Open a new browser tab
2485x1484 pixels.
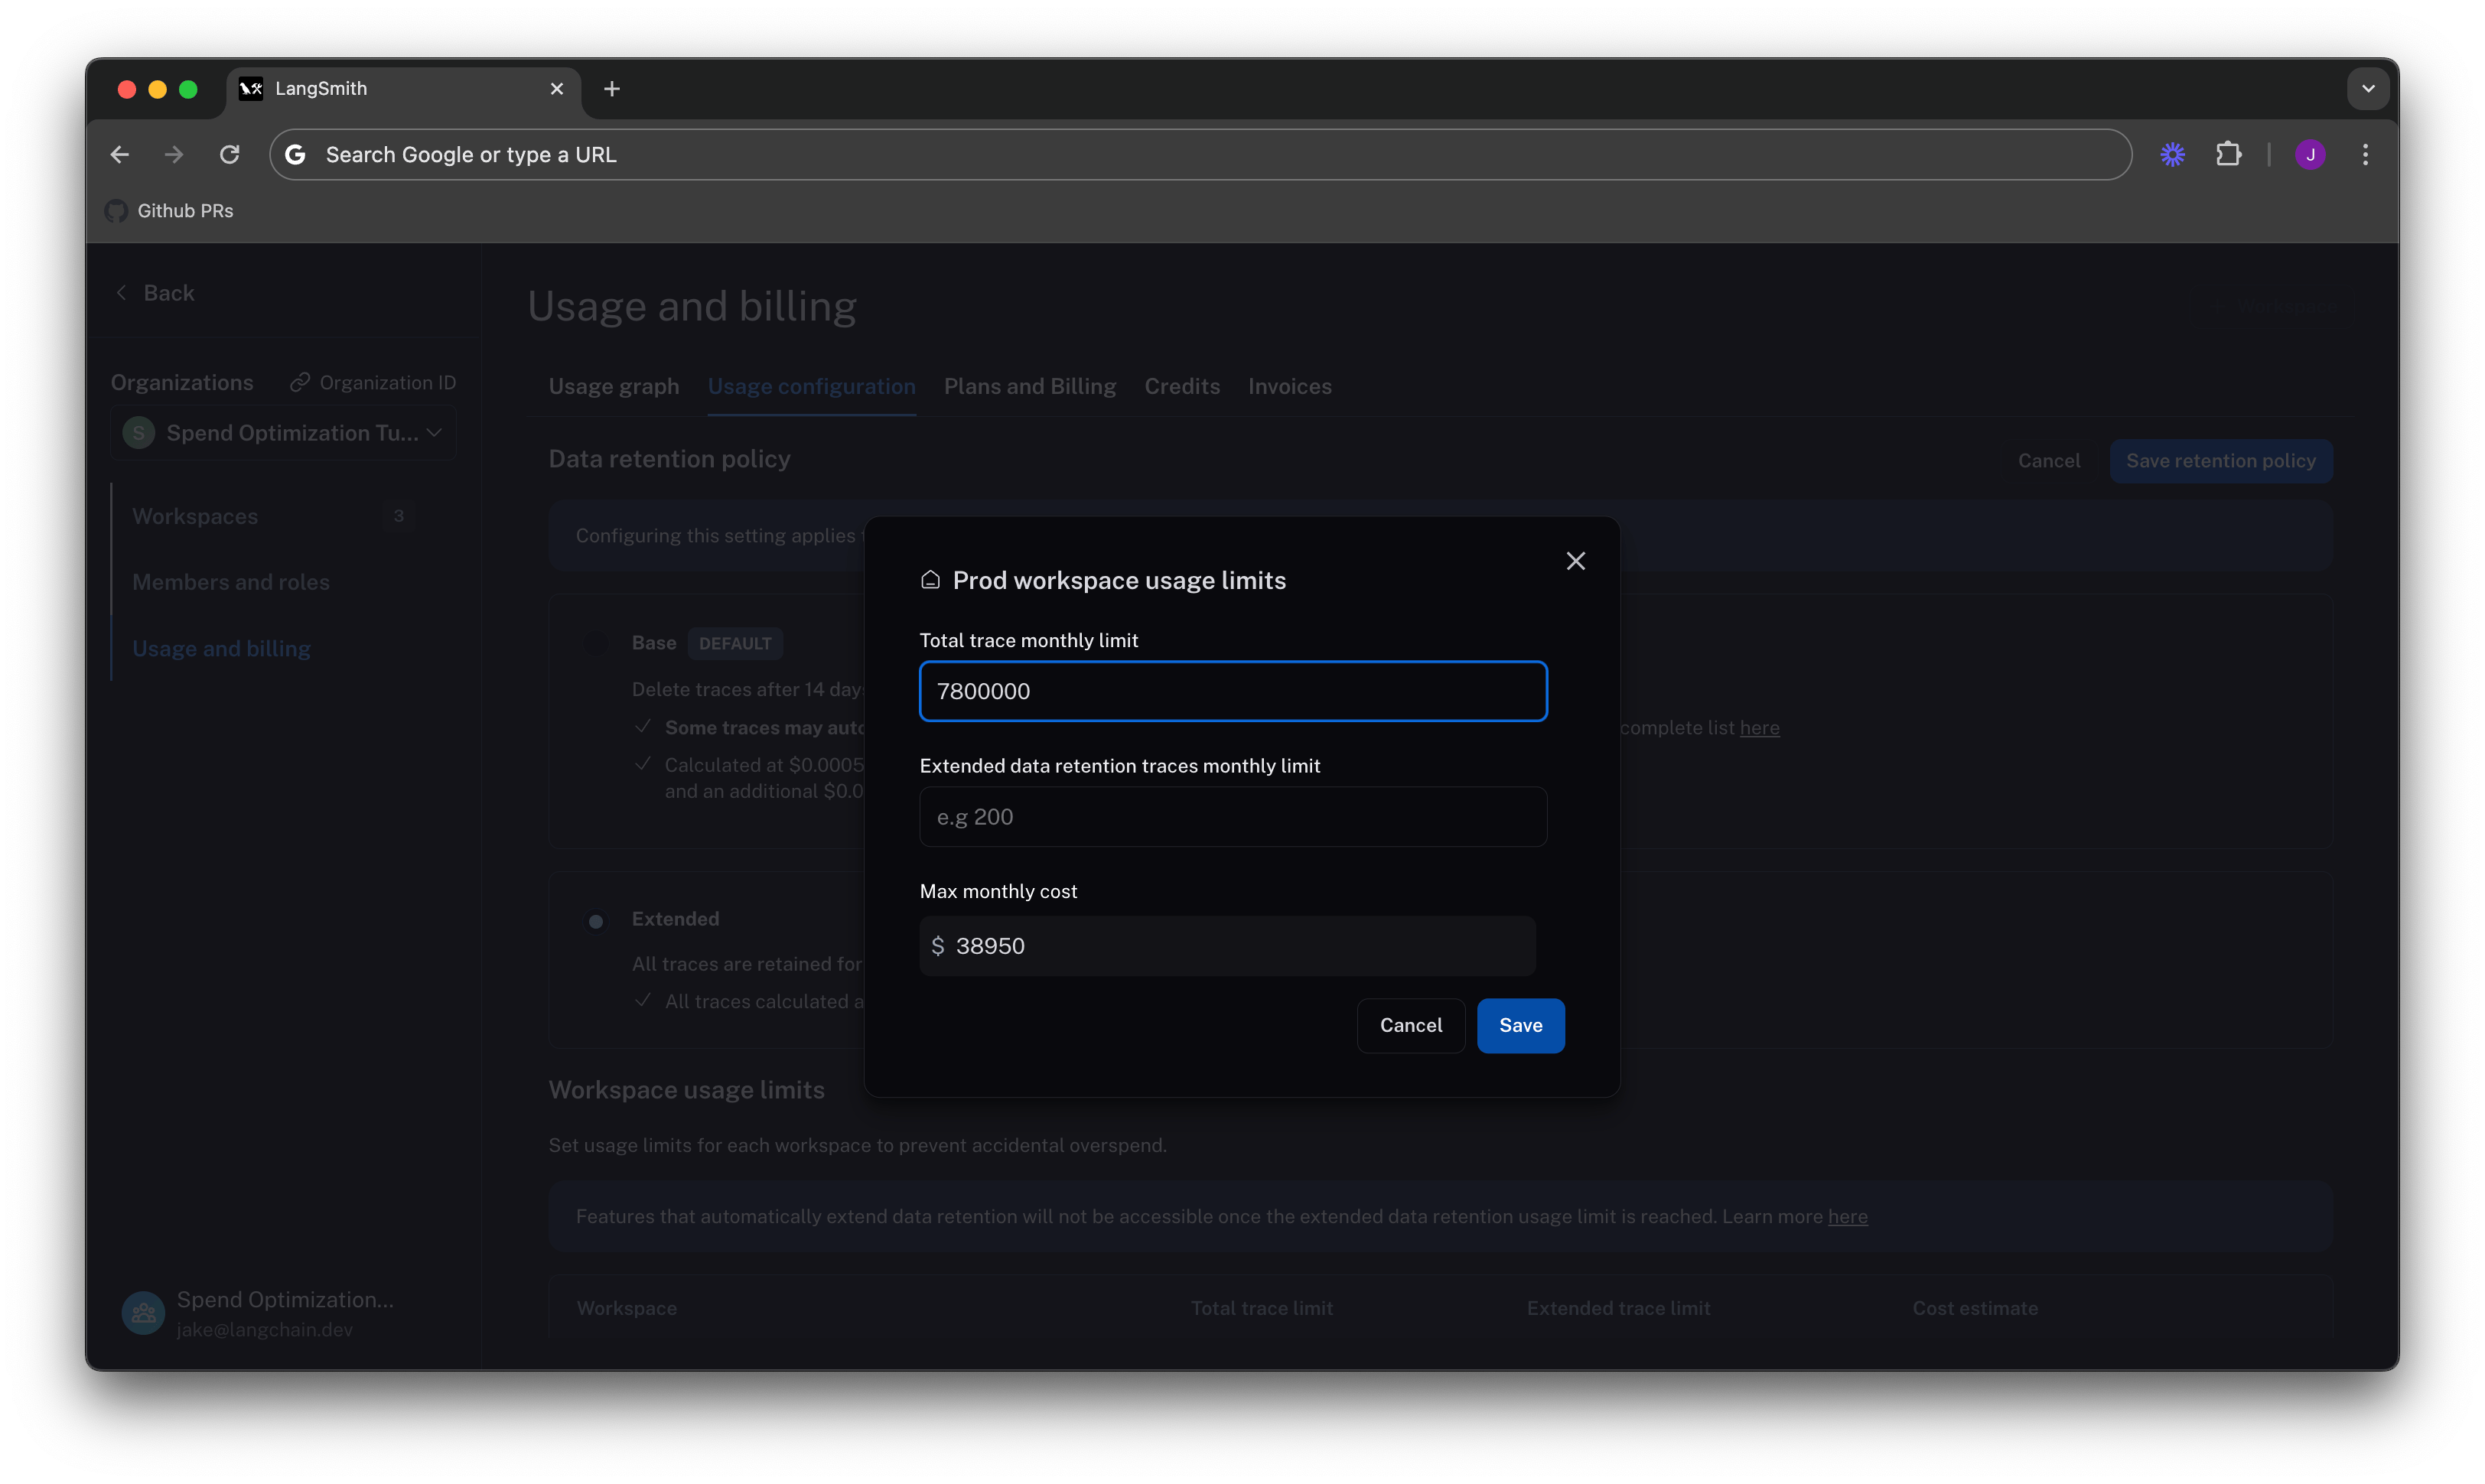612,89
